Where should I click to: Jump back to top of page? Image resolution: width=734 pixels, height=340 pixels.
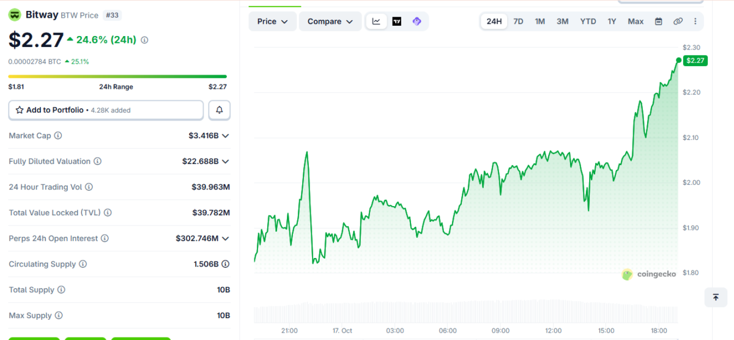click(716, 297)
